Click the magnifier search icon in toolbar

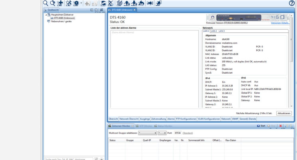[x=46, y=3]
